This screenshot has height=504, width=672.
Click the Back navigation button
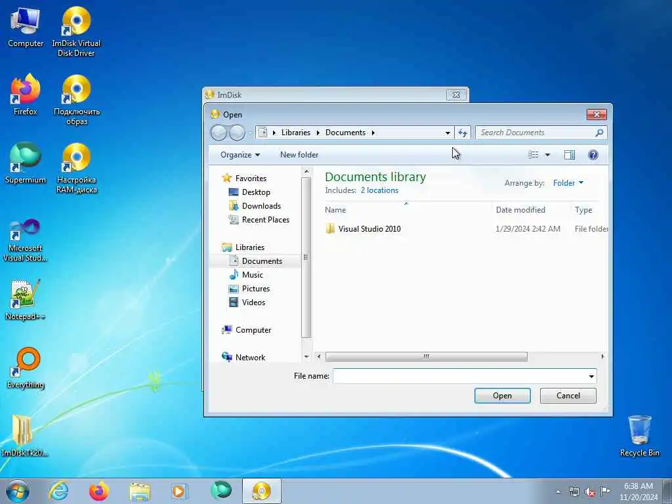coord(219,133)
